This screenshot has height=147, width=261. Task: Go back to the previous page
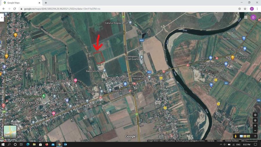4,9
